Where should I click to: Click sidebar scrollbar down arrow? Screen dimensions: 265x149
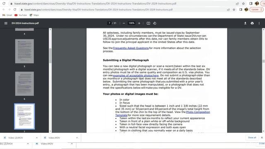tap(50, 131)
